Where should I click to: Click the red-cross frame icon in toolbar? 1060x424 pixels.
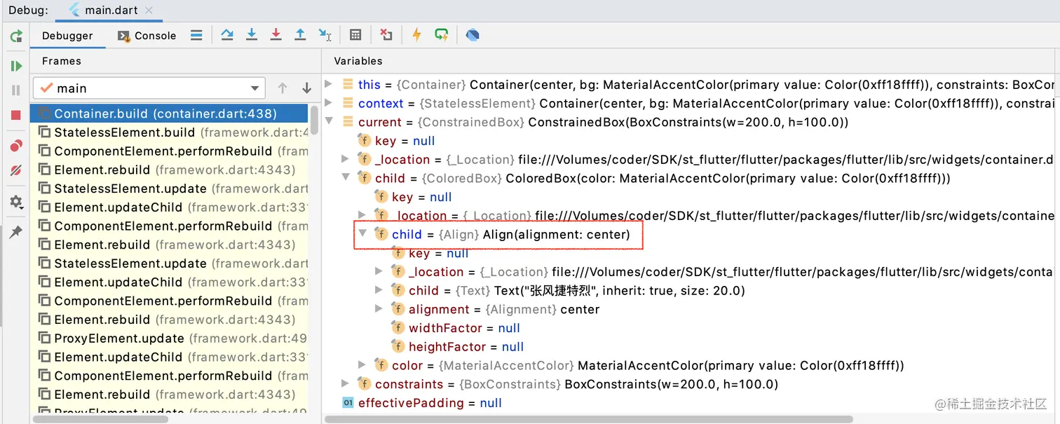click(386, 34)
